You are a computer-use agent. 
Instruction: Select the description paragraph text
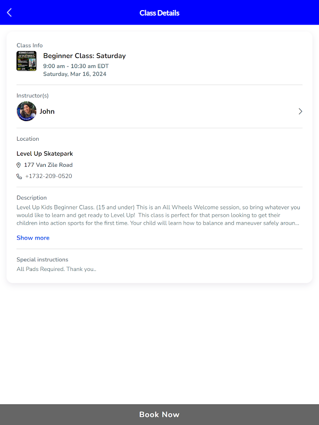tap(158, 215)
